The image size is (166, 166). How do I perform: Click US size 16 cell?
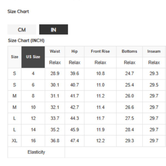(33, 141)
